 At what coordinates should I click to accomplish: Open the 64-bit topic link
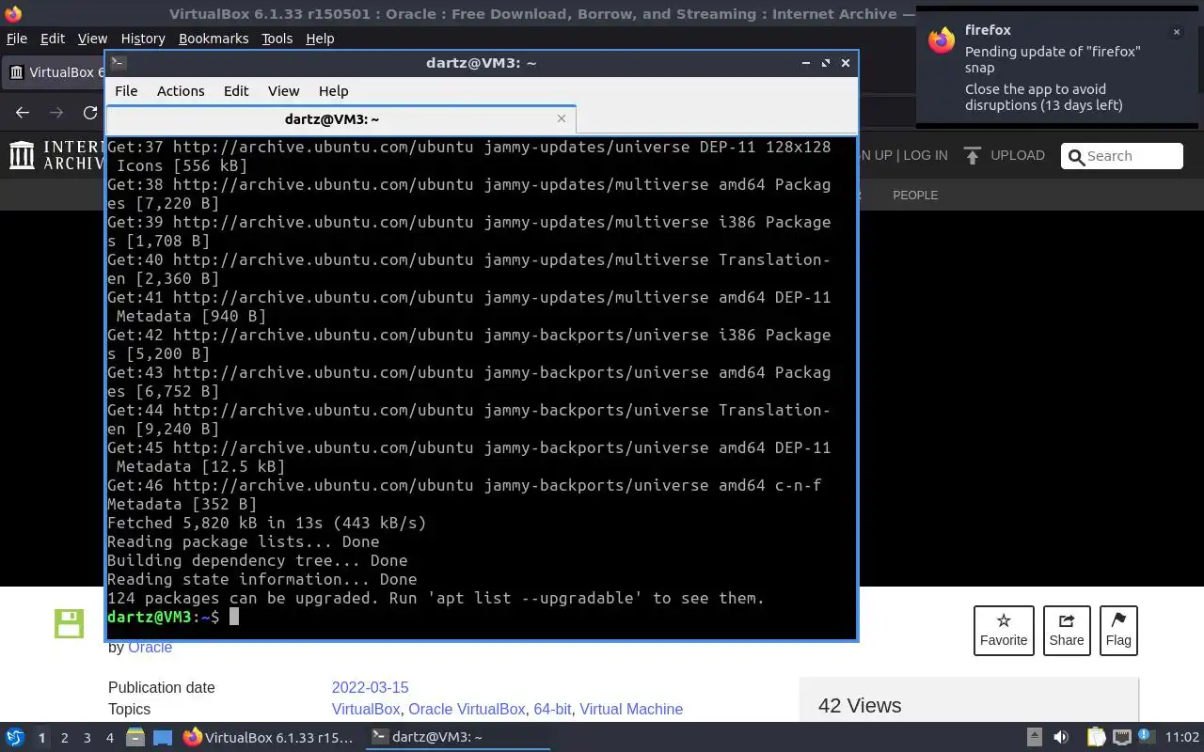552,709
